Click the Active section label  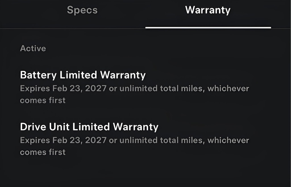33,48
